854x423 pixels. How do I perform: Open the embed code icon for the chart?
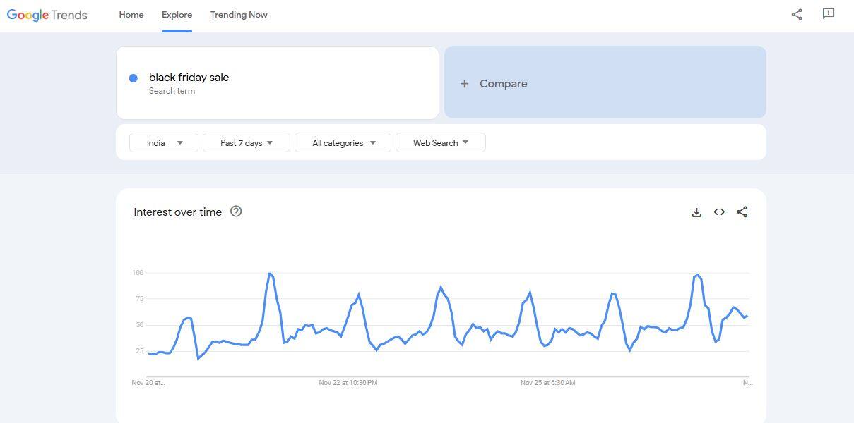click(x=719, y=212)
